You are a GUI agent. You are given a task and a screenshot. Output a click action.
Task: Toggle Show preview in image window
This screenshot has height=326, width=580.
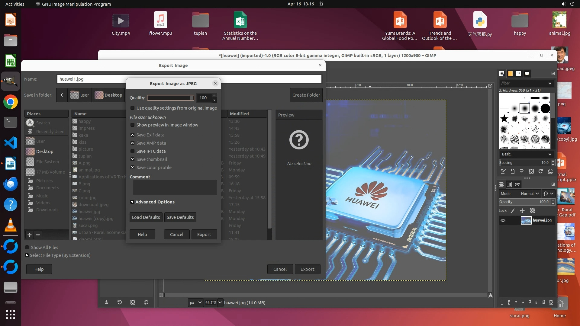pyautogui.click(x=132, y=125)
